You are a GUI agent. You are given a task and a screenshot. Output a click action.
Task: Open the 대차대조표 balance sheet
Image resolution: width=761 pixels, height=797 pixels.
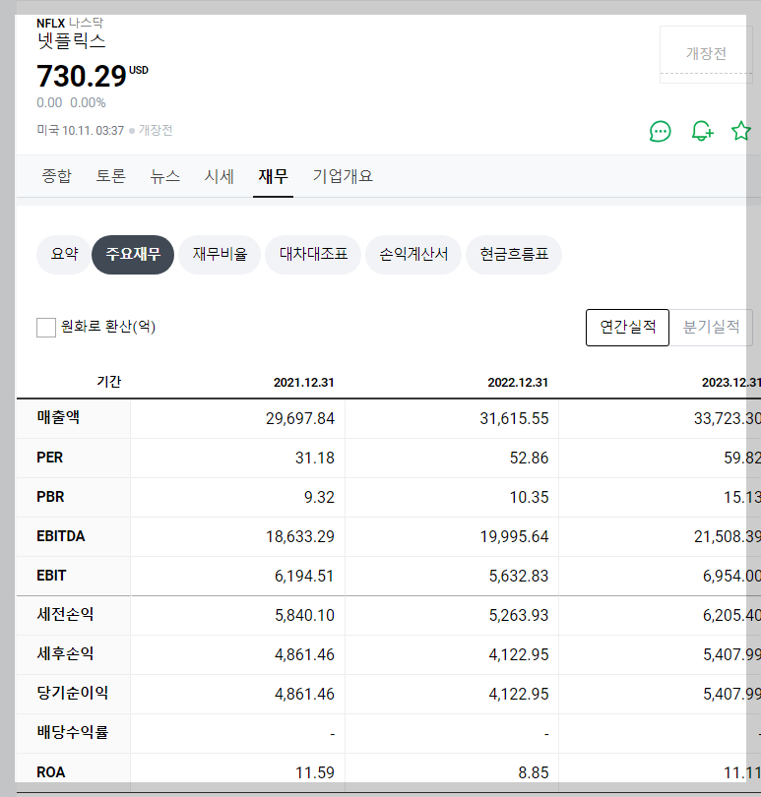312,254
